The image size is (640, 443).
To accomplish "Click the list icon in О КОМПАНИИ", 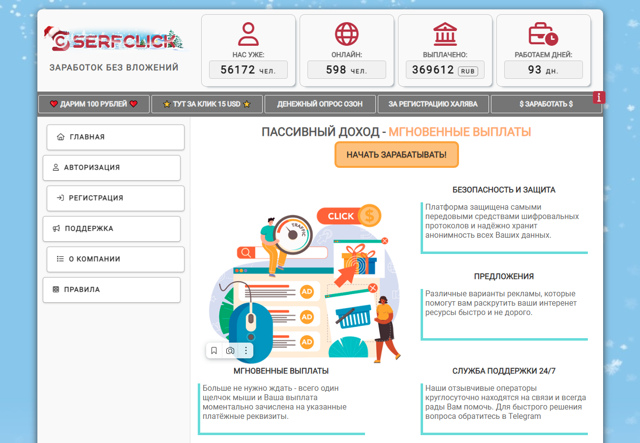I will (61, 259).
